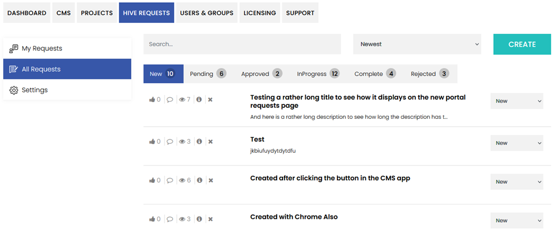Open the Newest sort order dropdown
556x235 pixels.
[417, 44]
